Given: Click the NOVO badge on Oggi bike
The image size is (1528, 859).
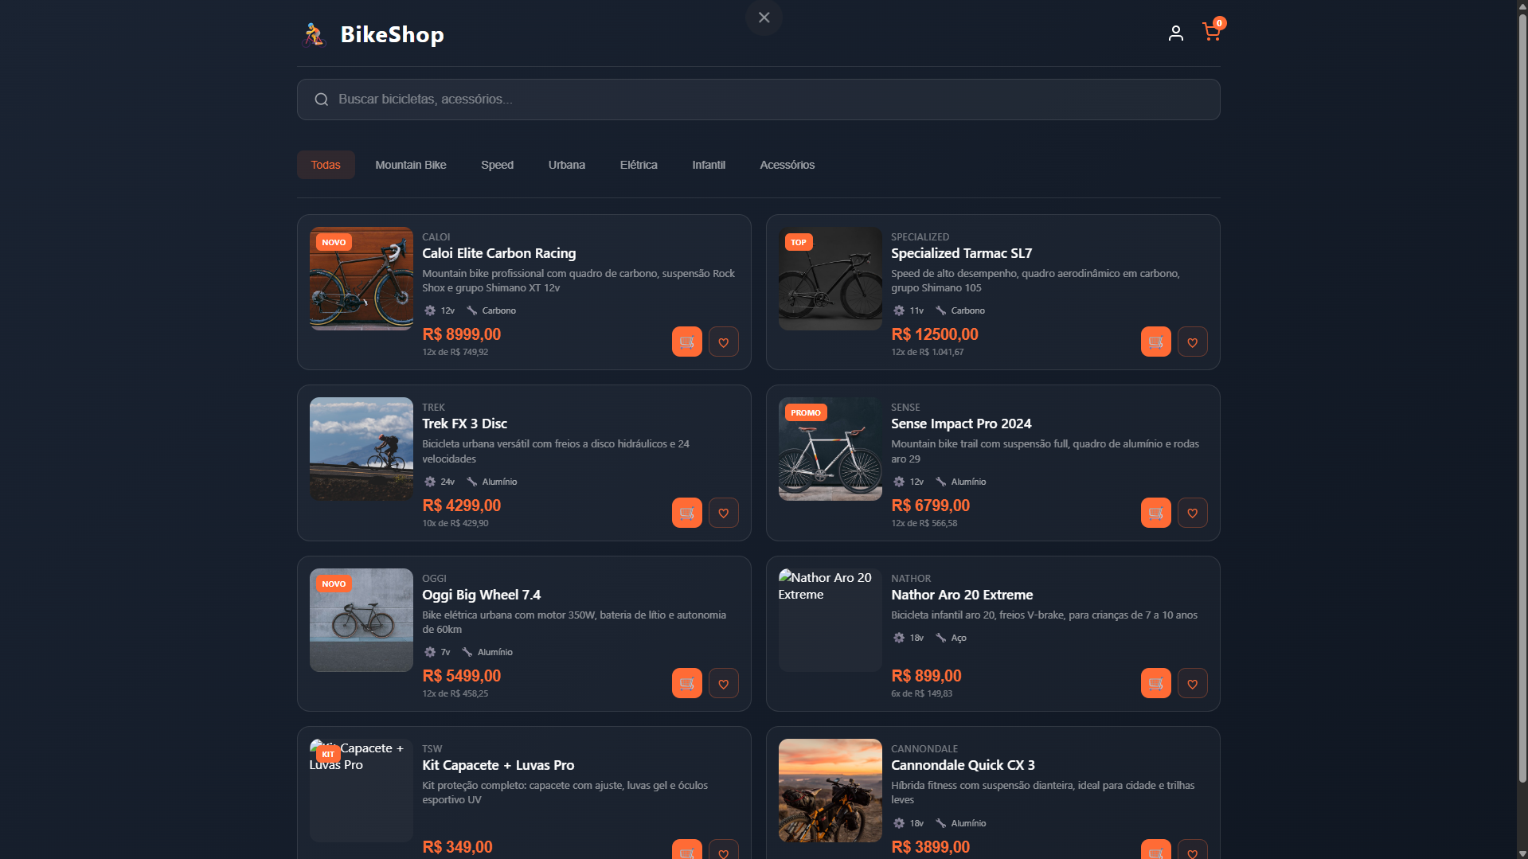Looking at the screenshot, I should (334, 584).
